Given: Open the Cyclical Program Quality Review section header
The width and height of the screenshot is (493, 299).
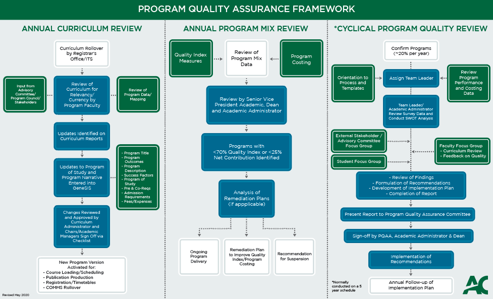Looking at the screenshot, I should tap(410, 29).
